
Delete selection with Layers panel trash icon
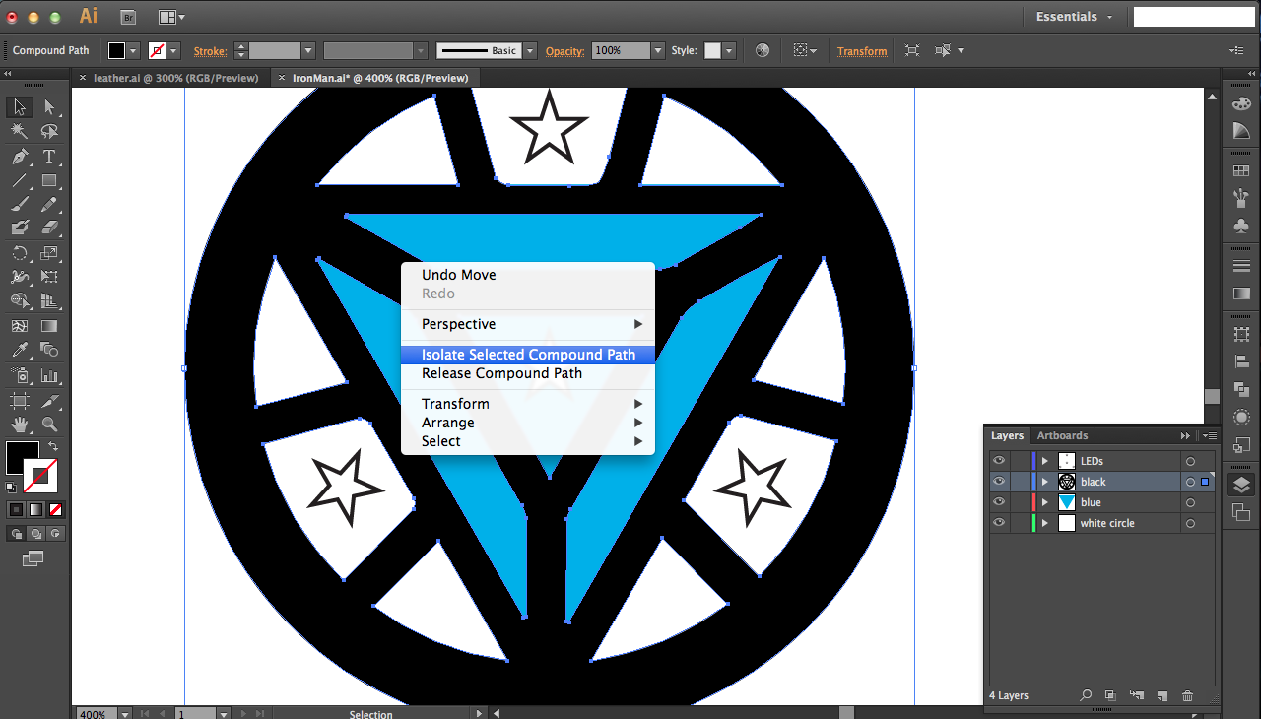(1187, 696)
